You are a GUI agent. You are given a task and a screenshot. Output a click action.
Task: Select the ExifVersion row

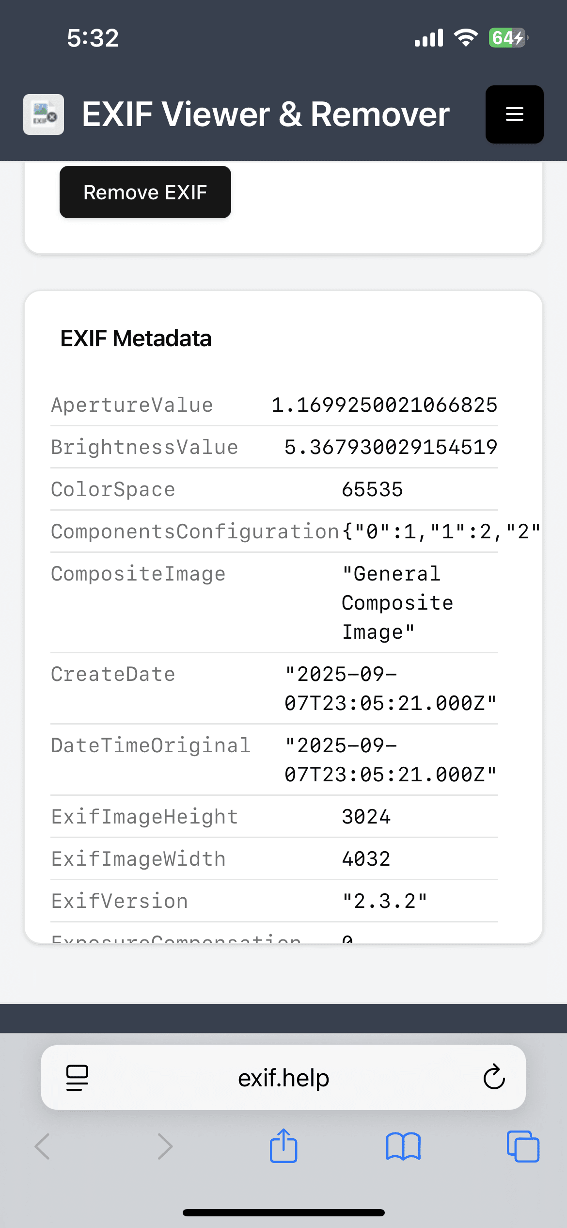click(x=274, y=901)
